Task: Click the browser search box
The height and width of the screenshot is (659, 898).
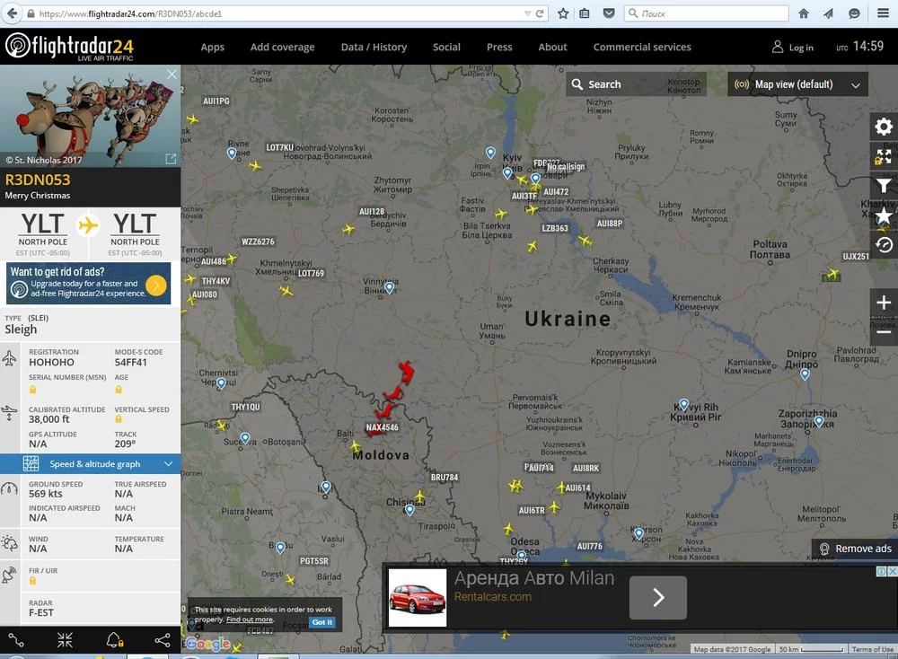Action: [x=706, y=13]
